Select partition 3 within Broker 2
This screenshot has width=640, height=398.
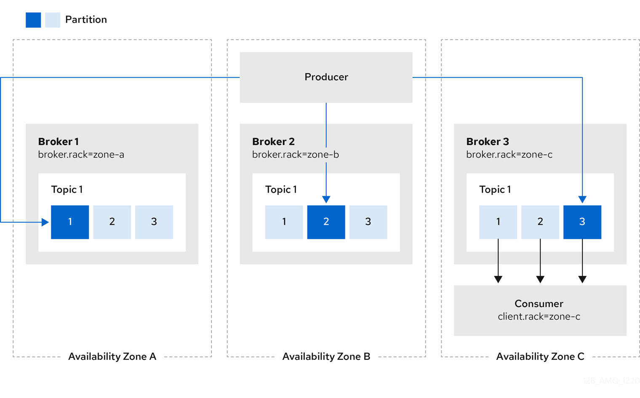(x=368, y=222)
